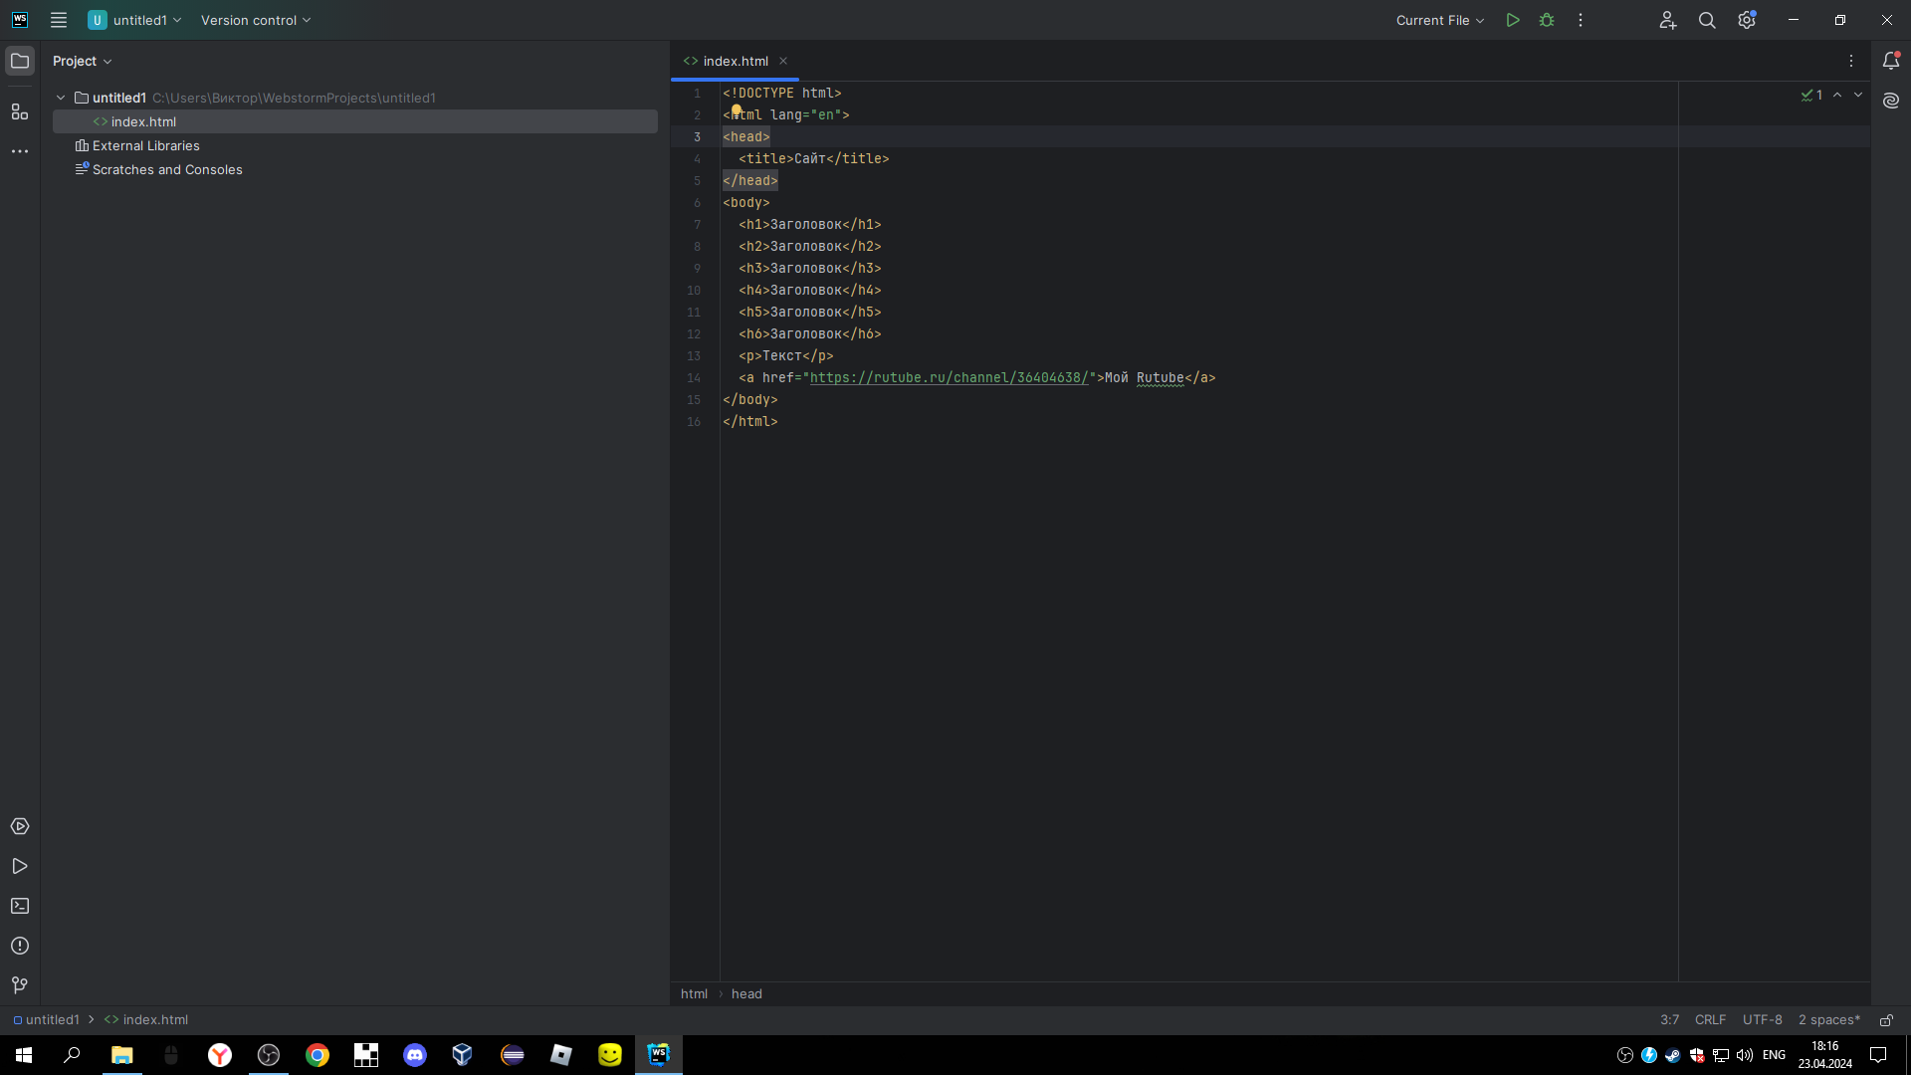The height and width of the screenshot is (1075, 1911).
Task: Click the rutube.ru link in code
Action: [x=949, y=378]
